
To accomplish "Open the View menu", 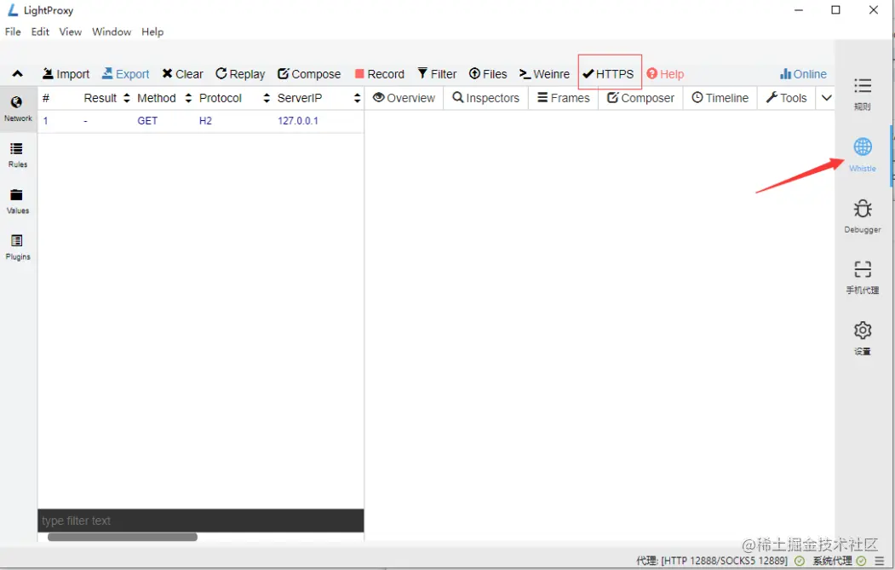I will (70, 32).
